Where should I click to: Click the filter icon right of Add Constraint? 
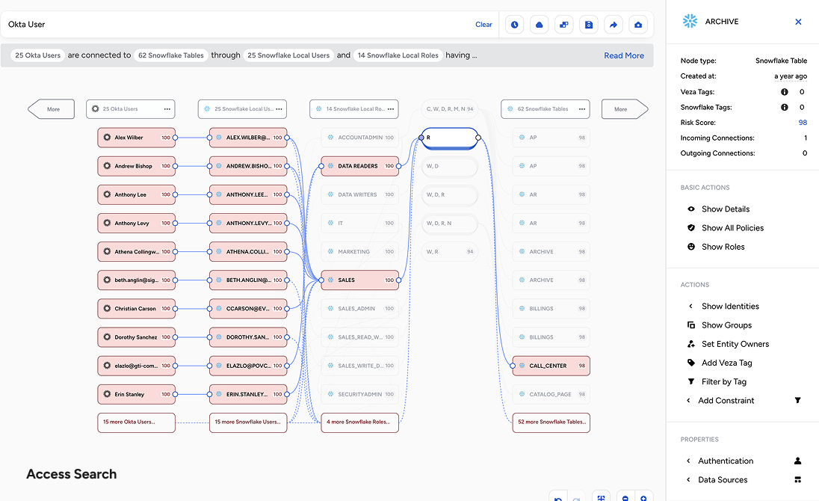click(797, 400)
